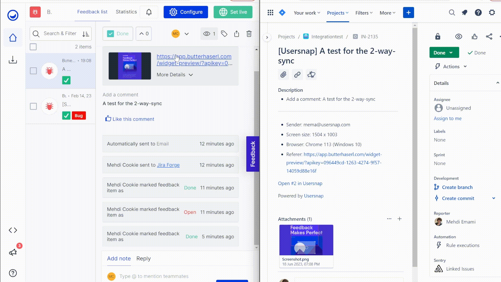Screen dimensions: 501x282
Task: Open the Projects dropdown
Action: (x=338, y=13)
